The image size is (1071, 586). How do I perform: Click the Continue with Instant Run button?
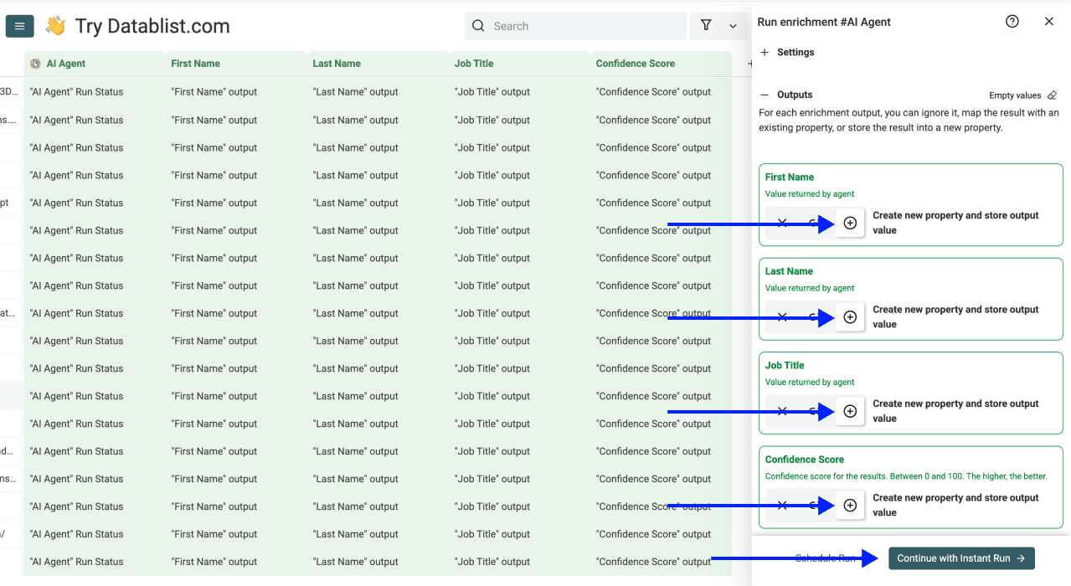[960, 558]
